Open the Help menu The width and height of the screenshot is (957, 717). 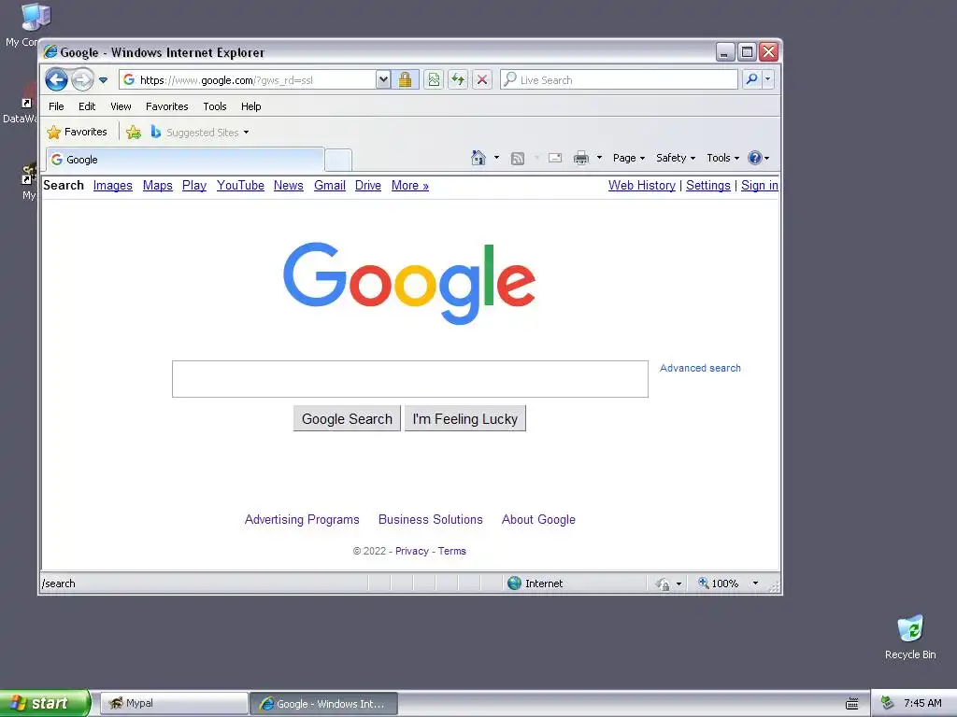[250, 106]
